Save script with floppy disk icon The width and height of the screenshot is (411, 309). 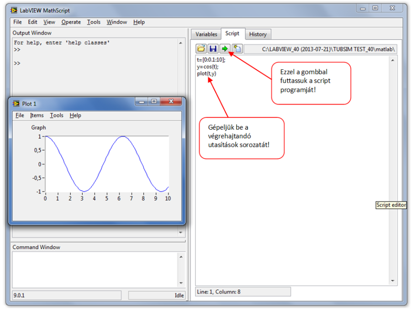point(213,49)
